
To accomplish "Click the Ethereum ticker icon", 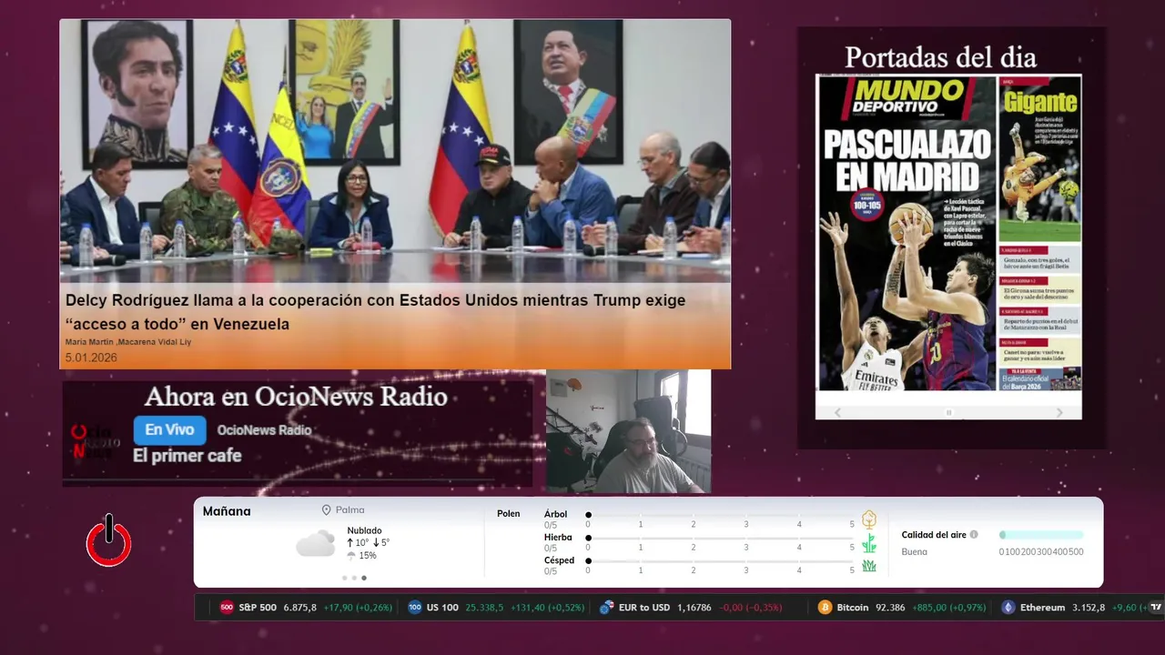I will (x=1008, y=607).
